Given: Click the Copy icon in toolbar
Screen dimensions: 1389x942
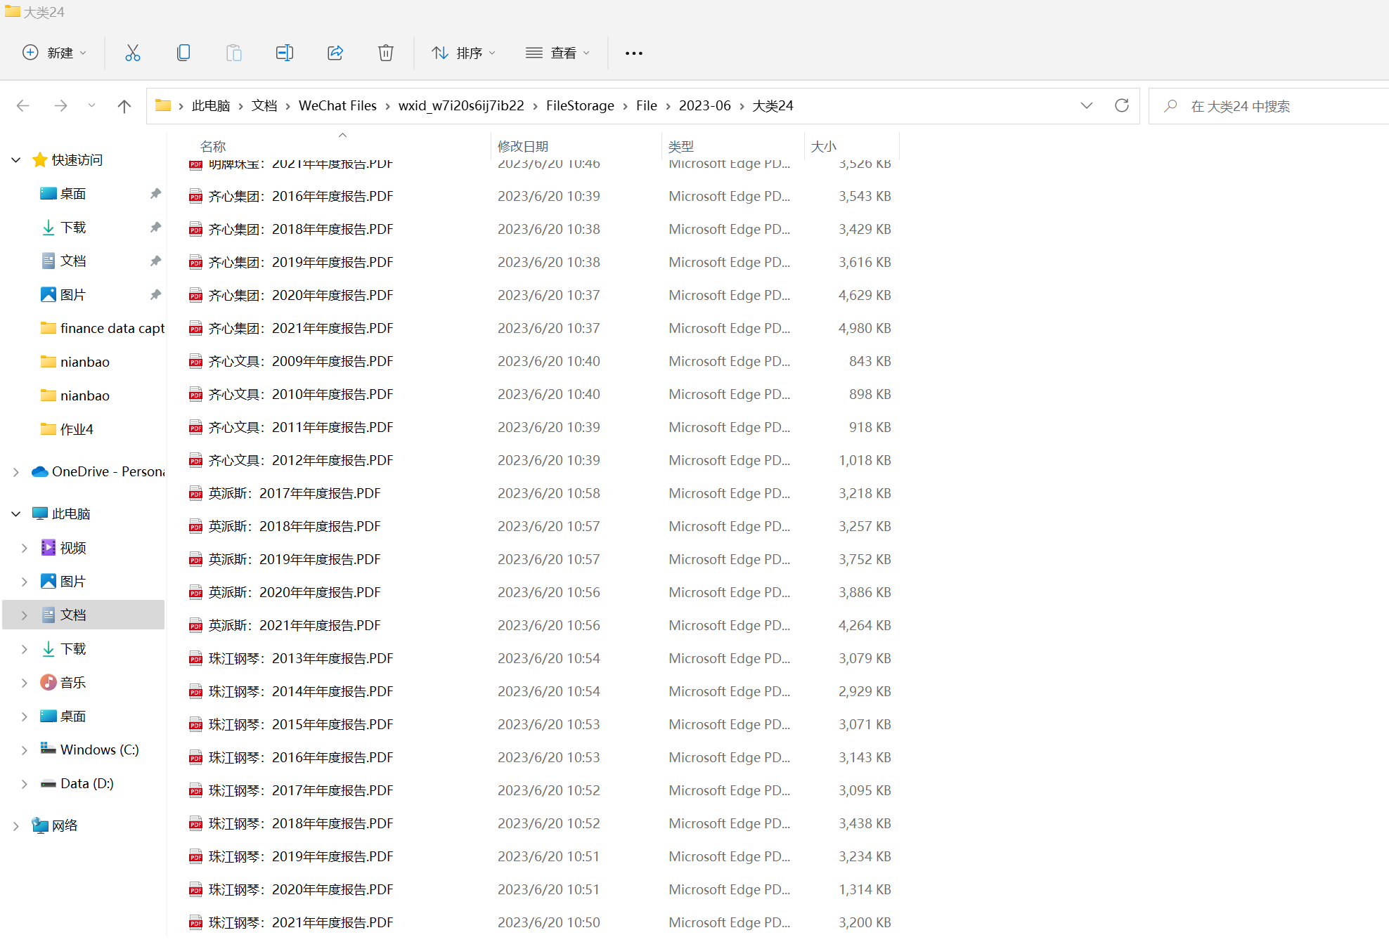Looking at the screenshot, I should pos(183,53).
